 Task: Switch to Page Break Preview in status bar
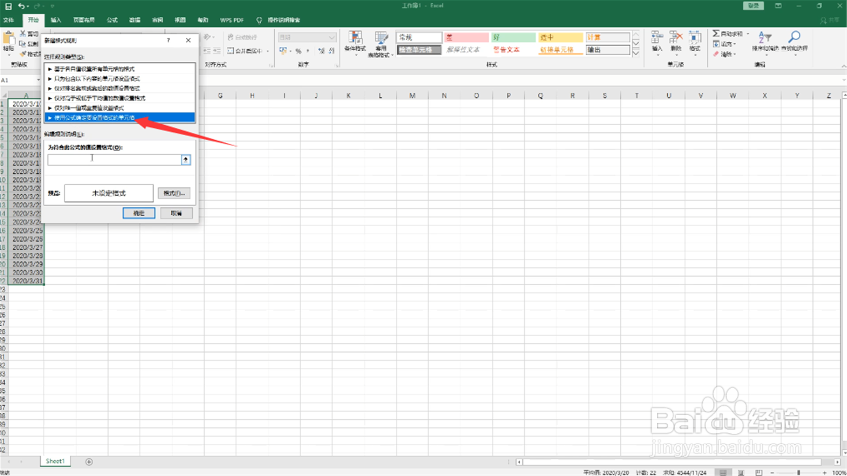[x=759, y=472]
